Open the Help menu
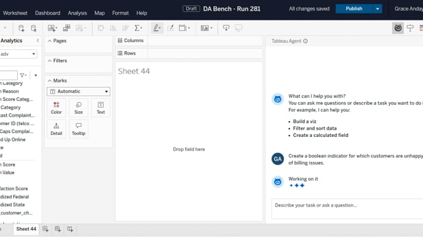This screenshot has height=237, width=423. pos(141,13)
